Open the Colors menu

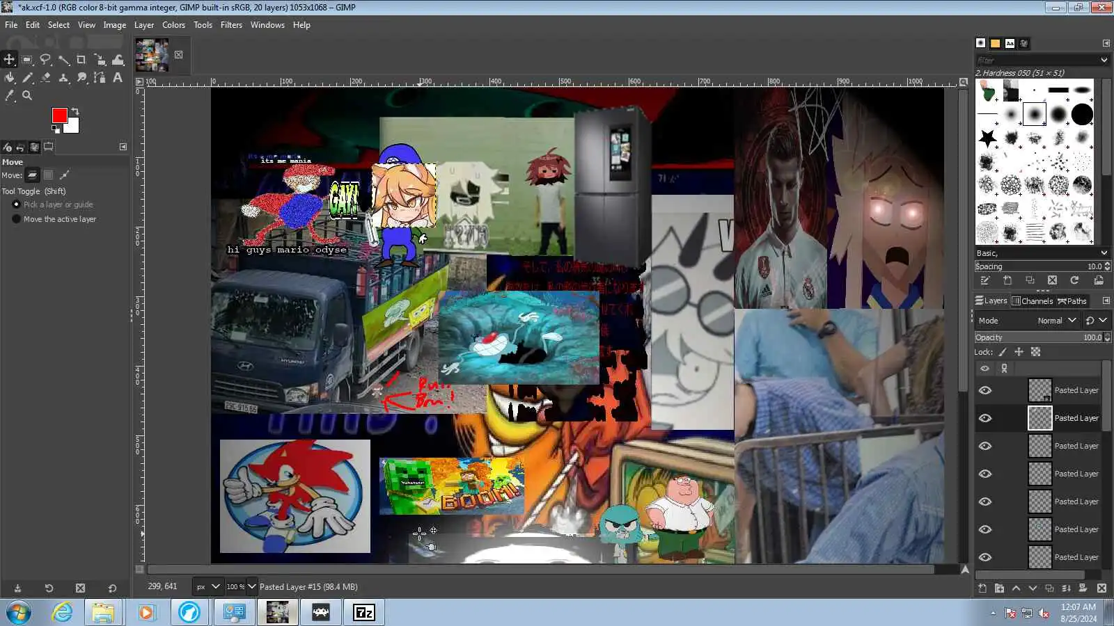click(x=173, y=25)
